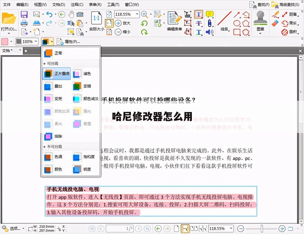Click the 查找(F) search button

tap(259, 5)
